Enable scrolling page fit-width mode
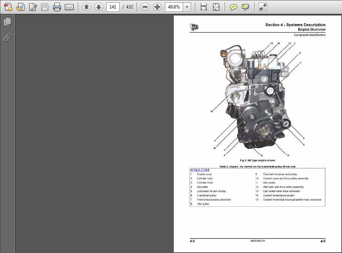 [203, 7]
